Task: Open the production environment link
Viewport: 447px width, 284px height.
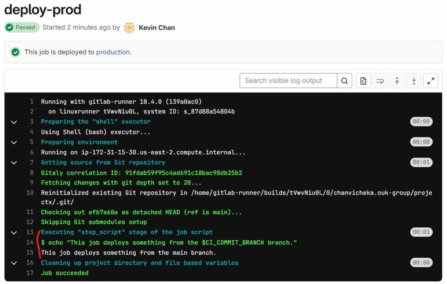Action: pyautogui.click(x=113, y=52)
